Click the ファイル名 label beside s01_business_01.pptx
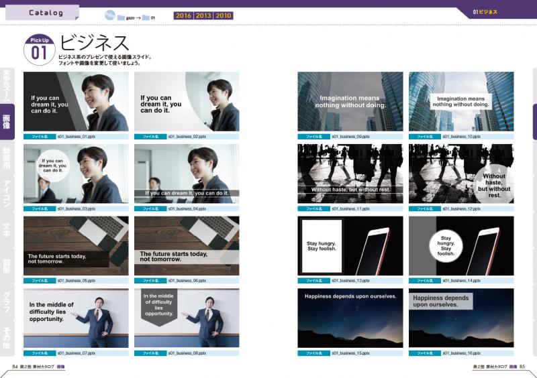Screen dimensions: 537x378 (x=40, y=137)
